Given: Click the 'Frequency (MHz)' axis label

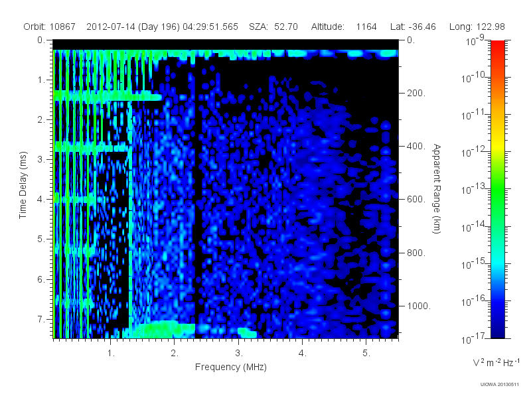Looking at the screenshot, I should coord(231,367).
